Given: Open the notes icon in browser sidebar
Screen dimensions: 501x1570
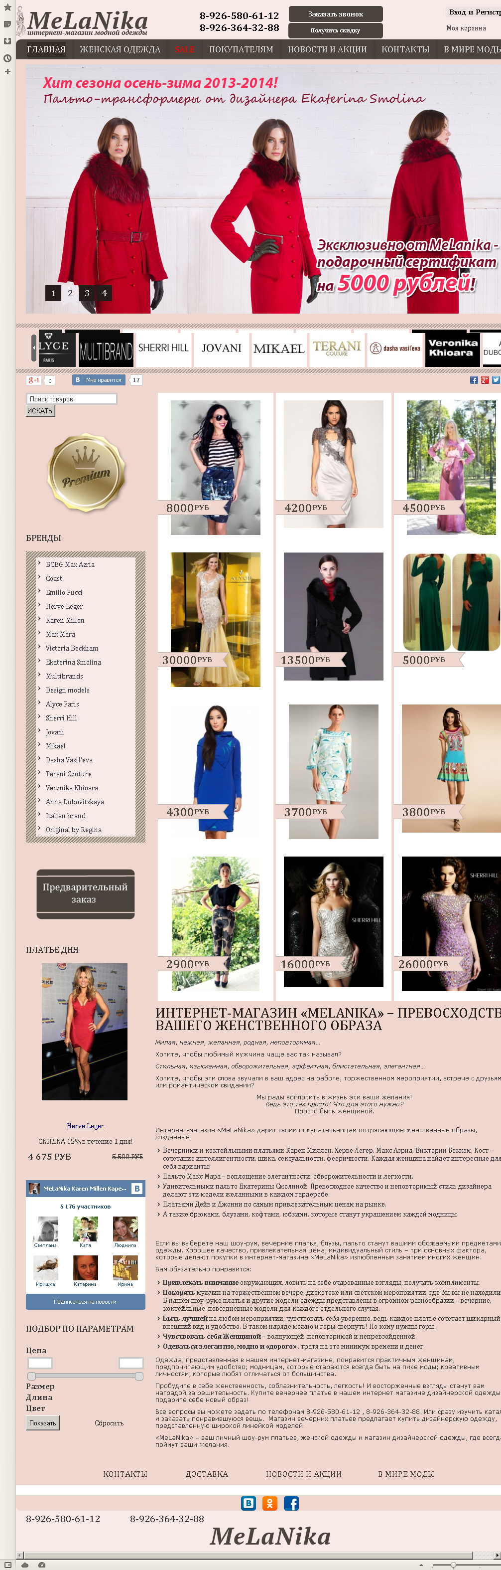Looking at the screenshot, I should coord(7,24).
